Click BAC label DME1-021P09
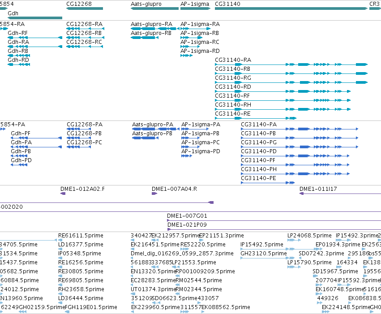 pos(187,225)
